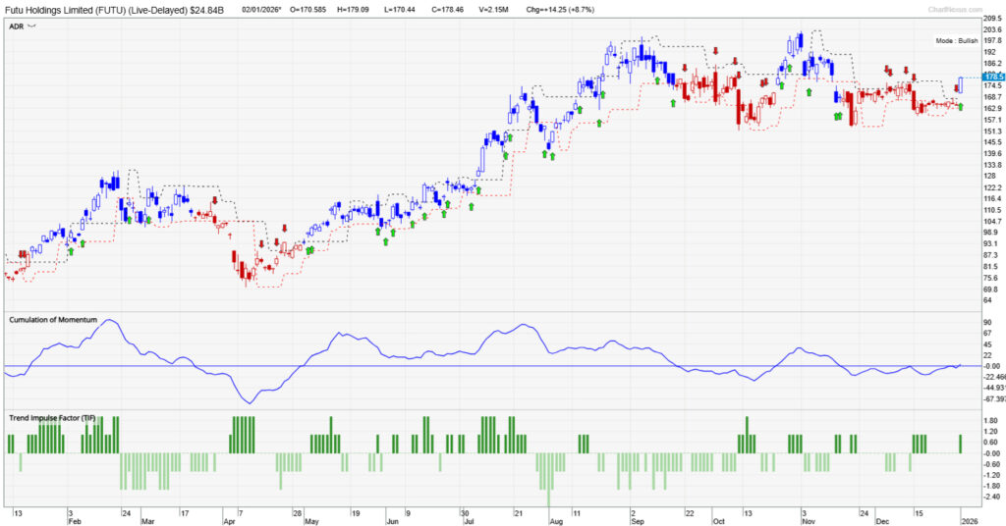Click the Aug marker on time axis
The width and height of the screenshot is (1006, 526).
tap(556, 523)
